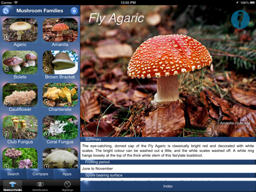Open the settings gear in header
The height and width of the screenshot is (192, 256).
click(74, 11)
